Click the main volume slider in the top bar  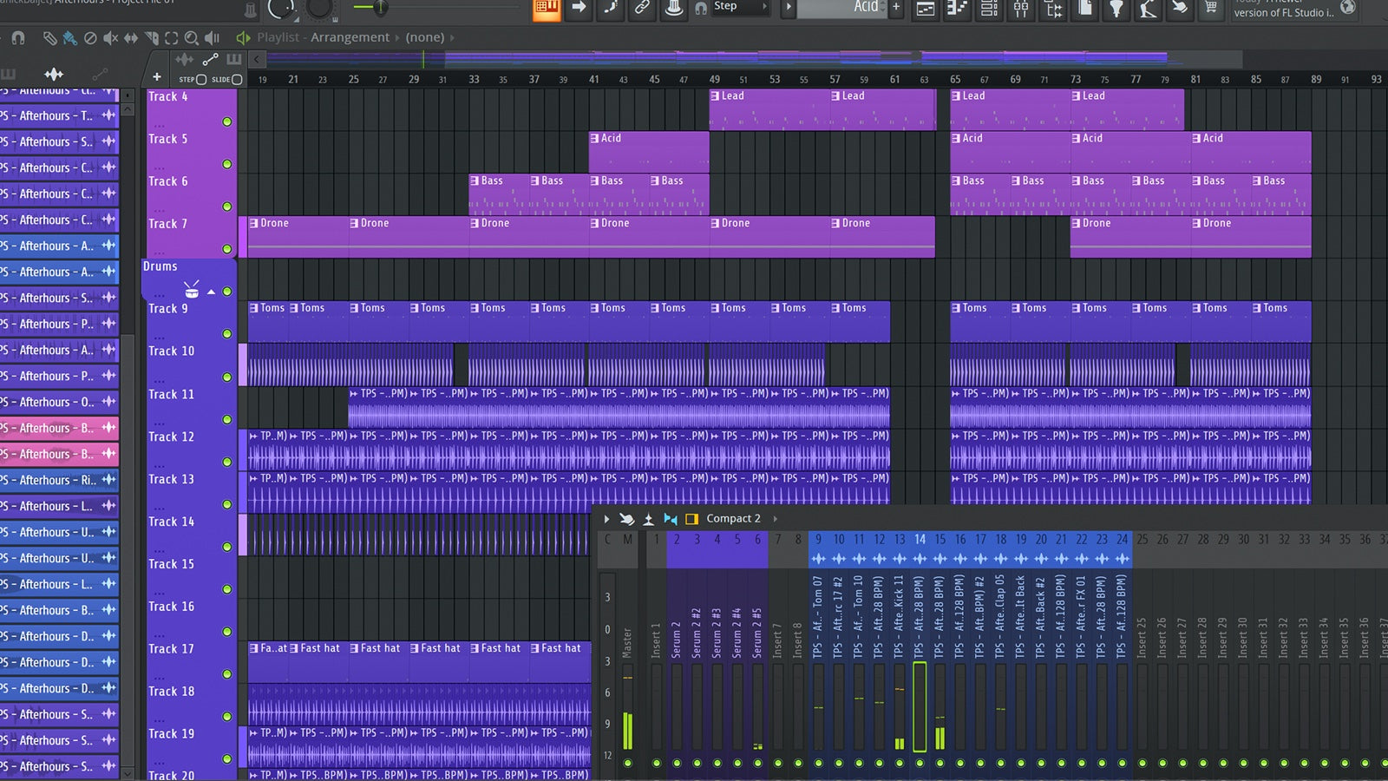[382, 7]
